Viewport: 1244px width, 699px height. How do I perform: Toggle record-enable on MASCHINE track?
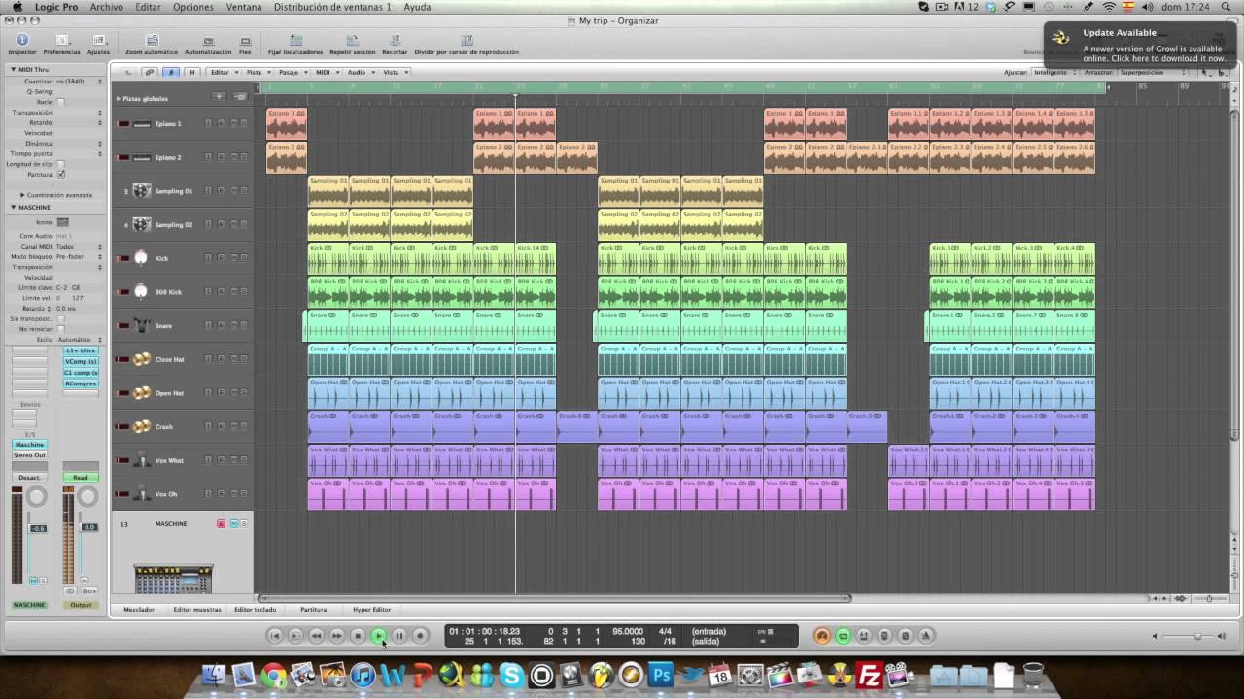pyautogui.click(x=221, y=524)
